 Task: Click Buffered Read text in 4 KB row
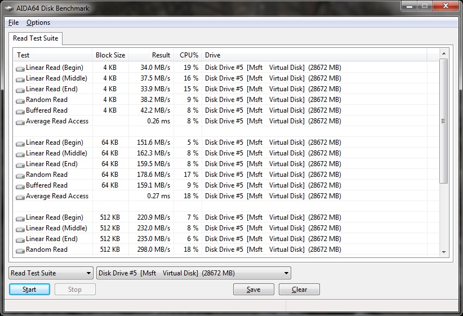[x=47, y=110]
